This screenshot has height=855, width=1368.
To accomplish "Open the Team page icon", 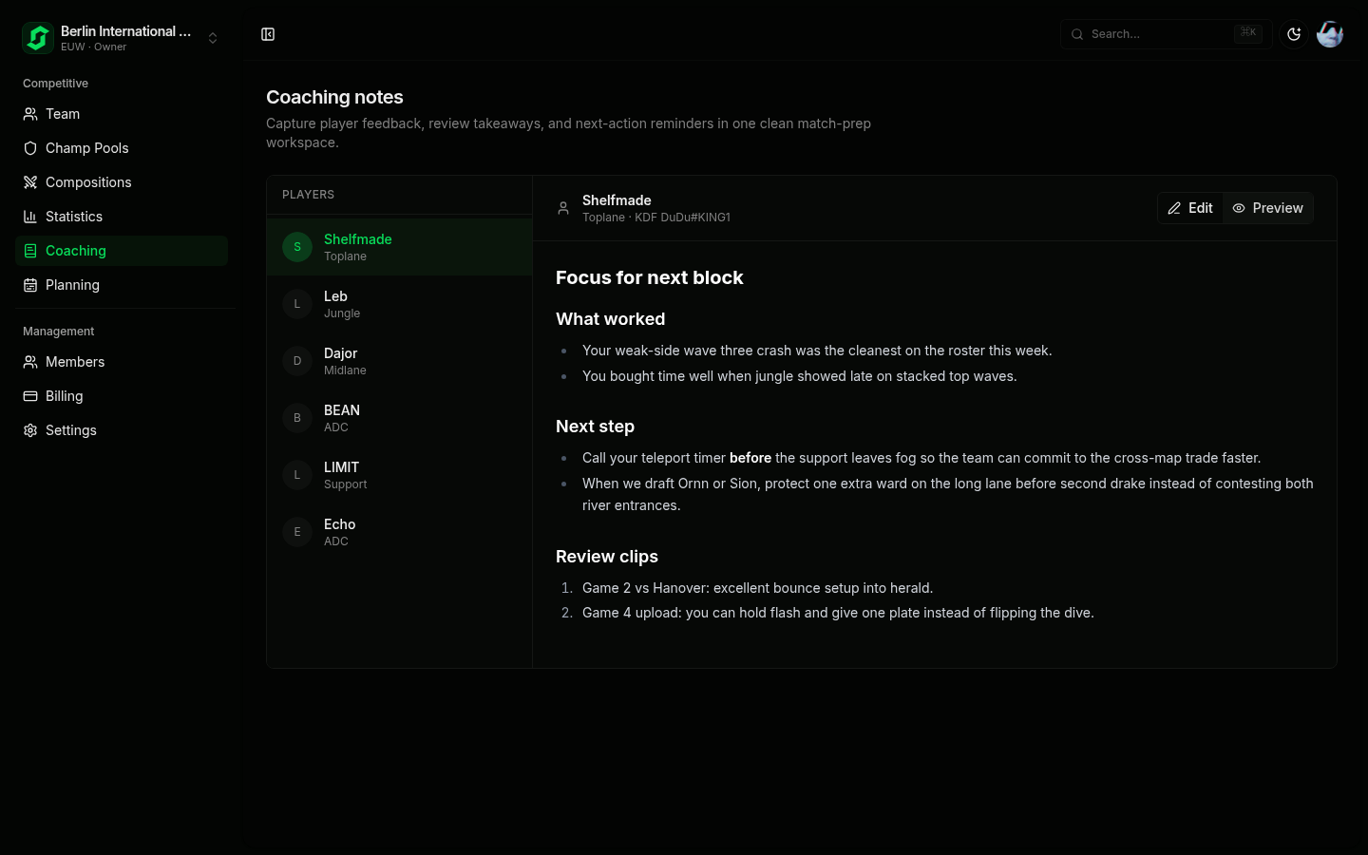I will [30, 114].
